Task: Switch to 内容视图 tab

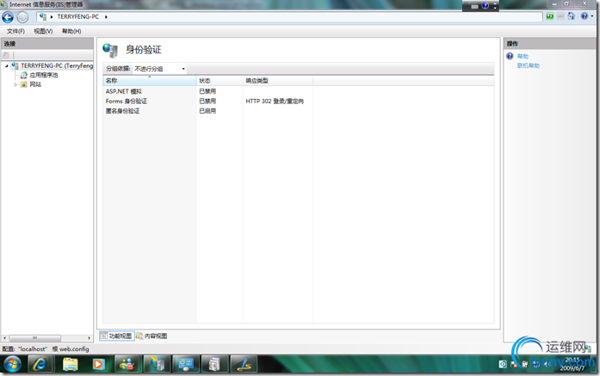Action: point(152,336)
